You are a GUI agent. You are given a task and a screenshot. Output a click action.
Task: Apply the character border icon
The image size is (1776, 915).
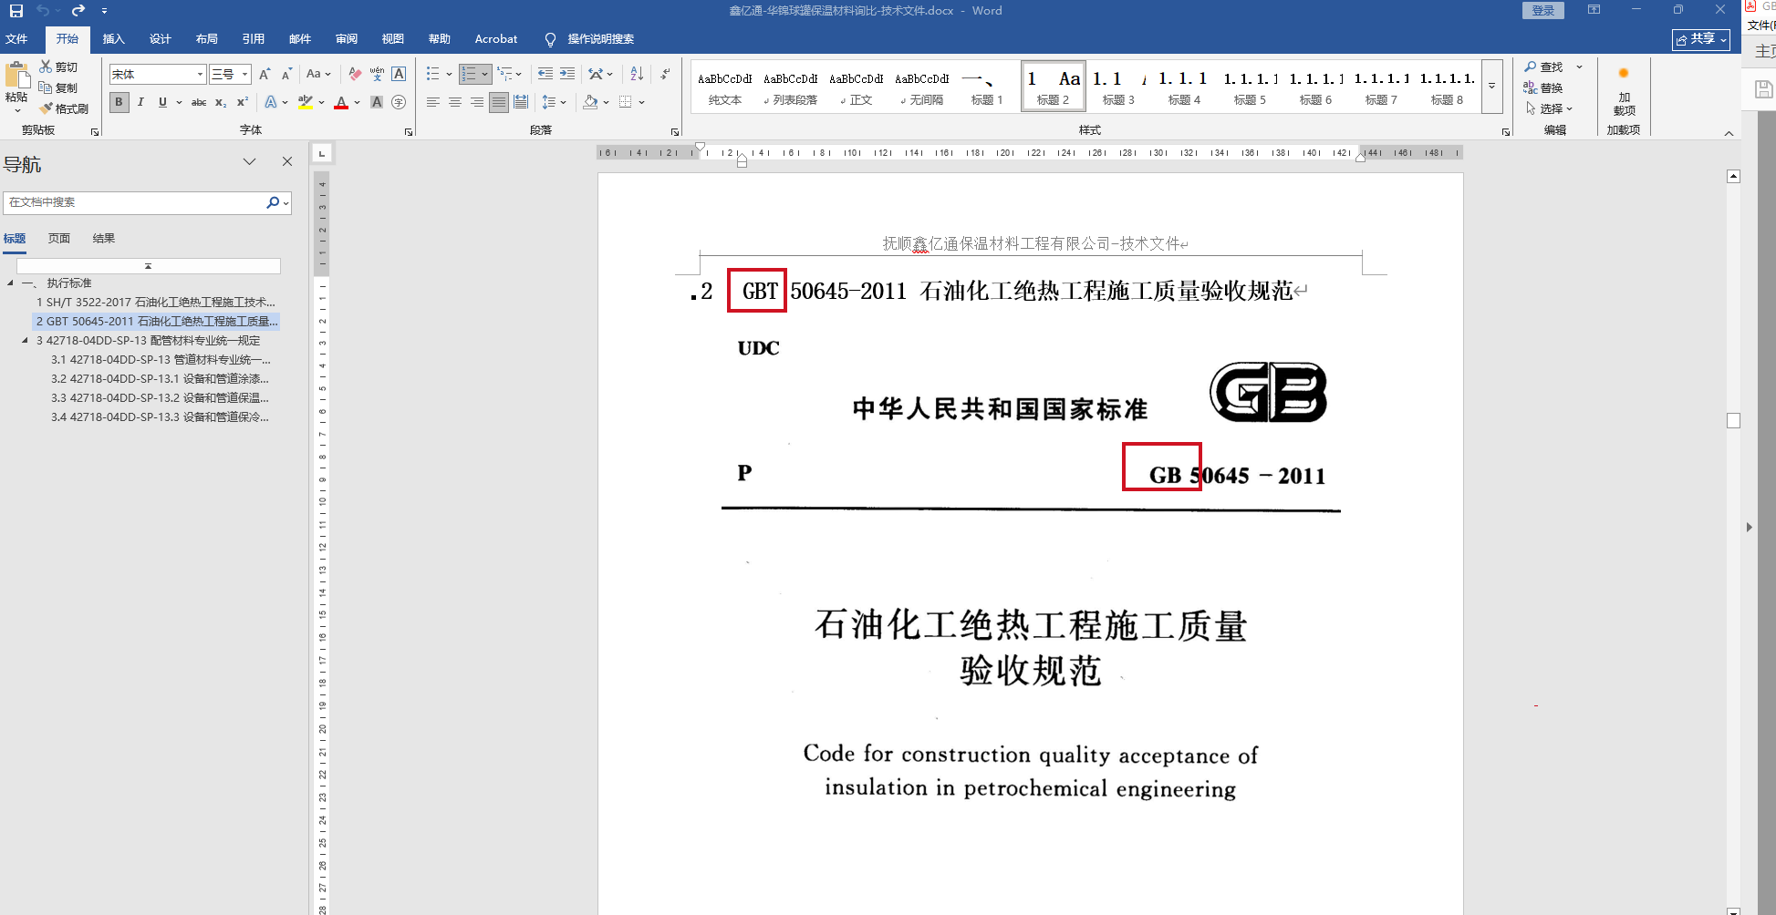pyautogui.click(x=399, y=74)
